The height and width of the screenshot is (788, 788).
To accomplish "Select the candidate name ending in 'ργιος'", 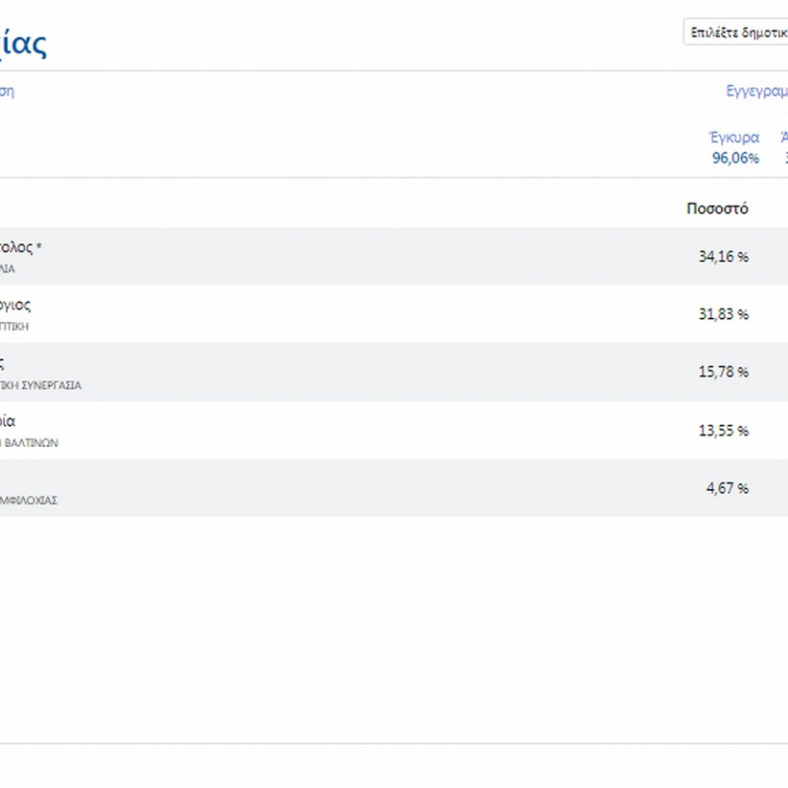I will pyautogui.click(x=15, y=306).
